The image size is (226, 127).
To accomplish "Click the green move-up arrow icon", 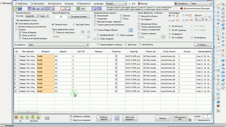I will (27, 117).
